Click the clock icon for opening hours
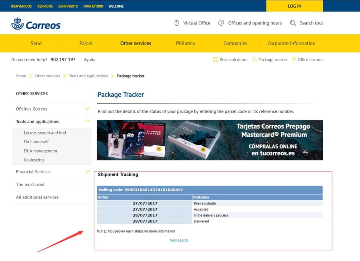Viewport: 360px width, 261px height. tap(221, 23)
